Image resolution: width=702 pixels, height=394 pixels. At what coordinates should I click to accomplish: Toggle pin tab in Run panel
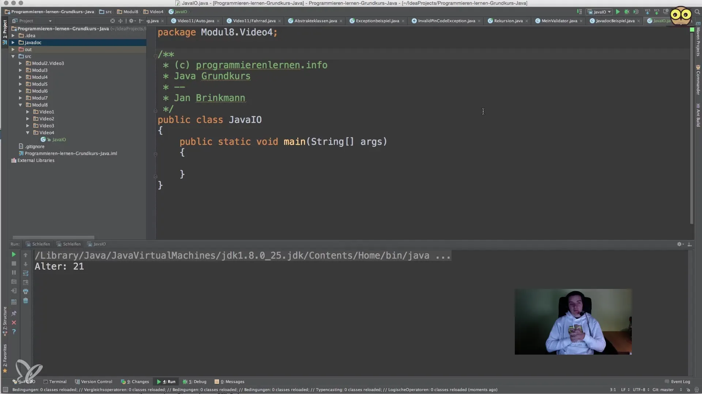point(14,313)
